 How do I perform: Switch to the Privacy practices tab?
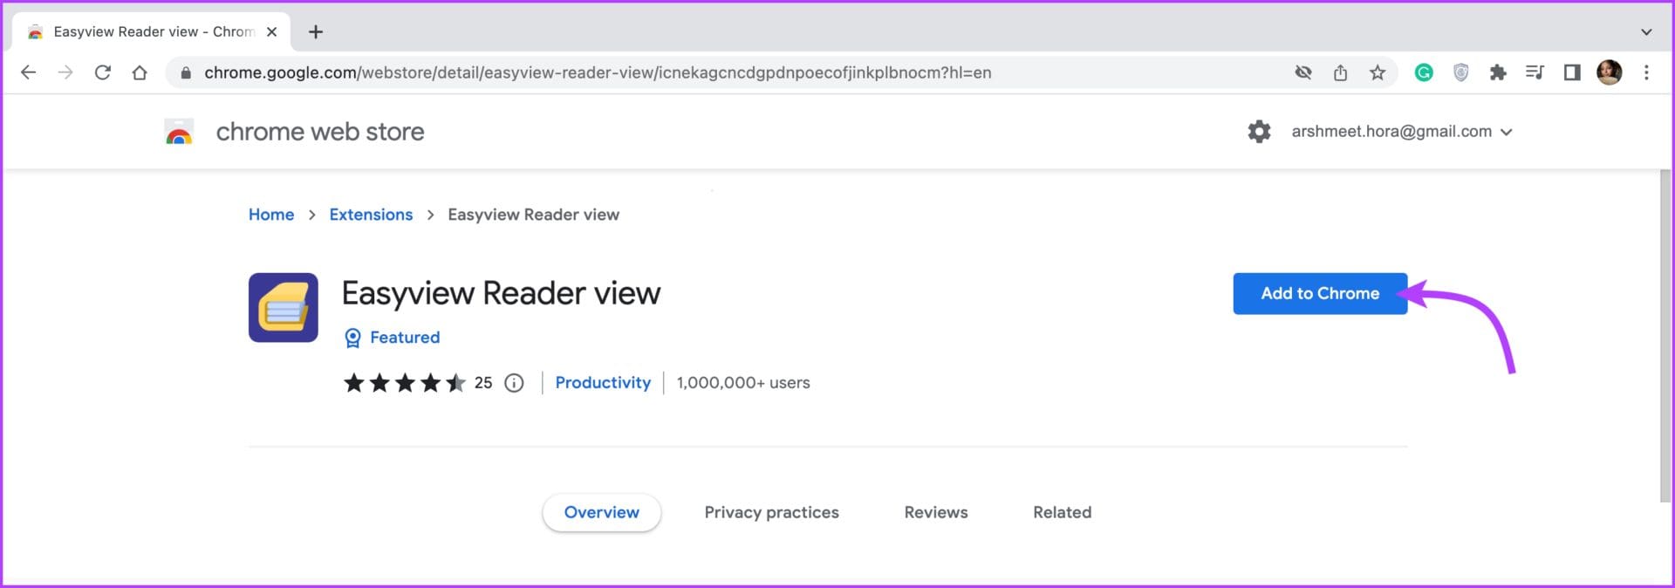pos(771,512)
